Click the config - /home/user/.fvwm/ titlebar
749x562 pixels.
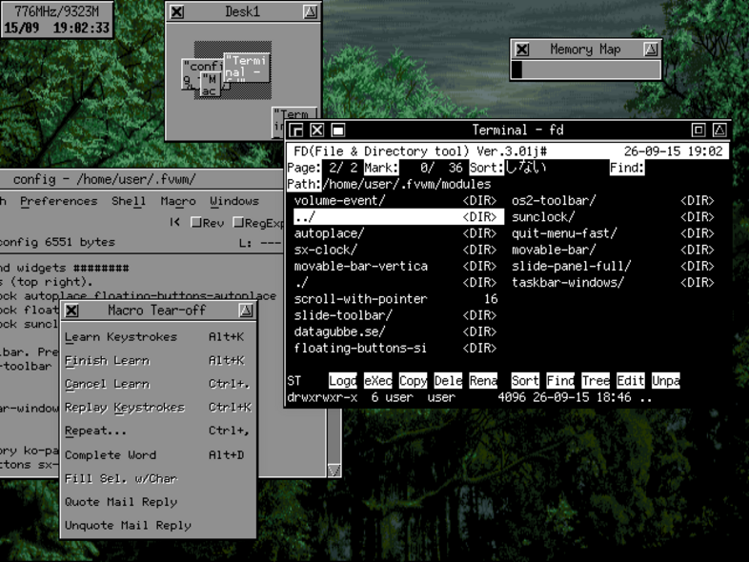(142, 179)
